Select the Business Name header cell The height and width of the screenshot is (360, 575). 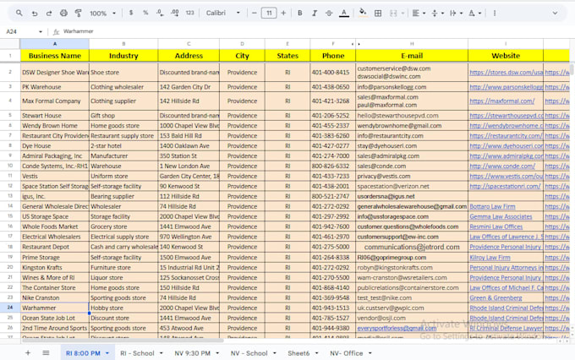[55, 56]
